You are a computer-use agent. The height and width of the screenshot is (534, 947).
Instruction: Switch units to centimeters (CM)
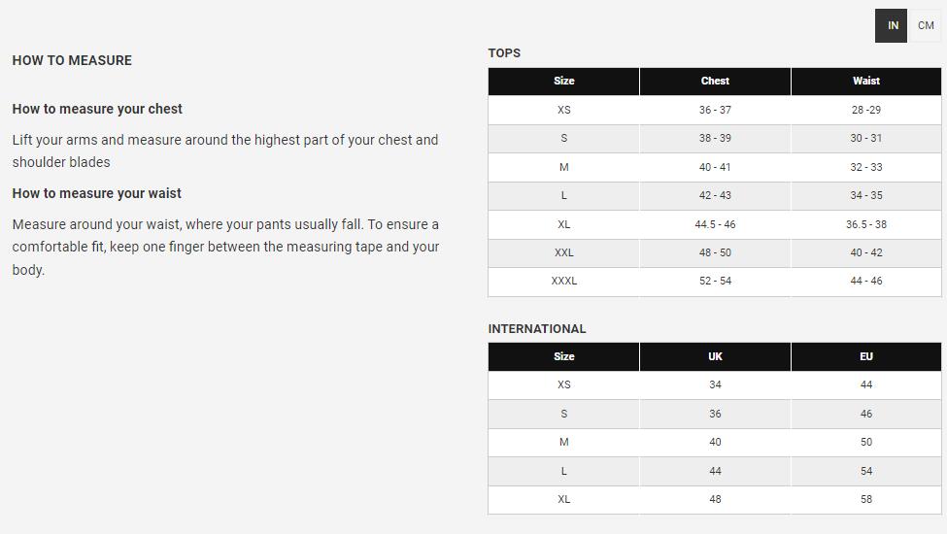[x=926, y=26]
